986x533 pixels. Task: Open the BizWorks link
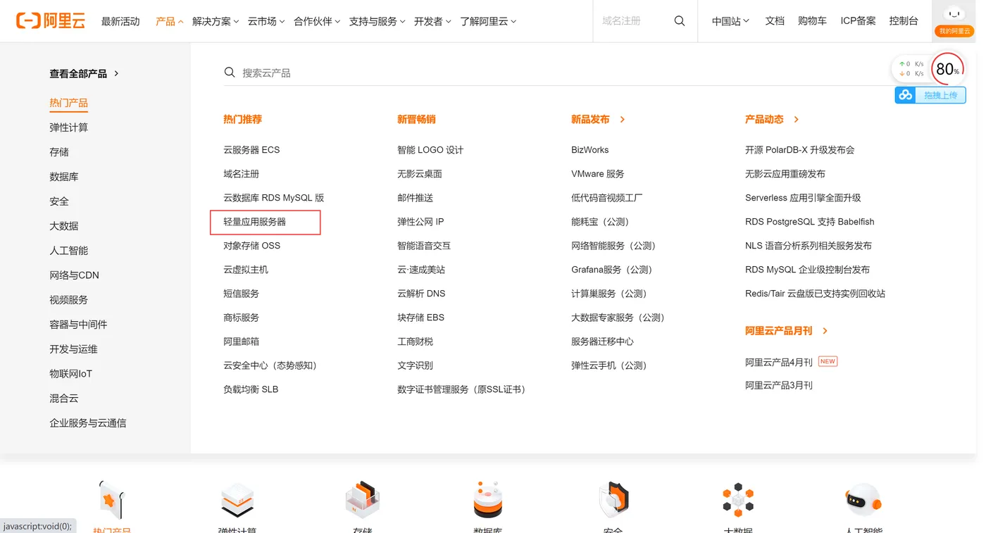pyautogui.click(x=589, y=150)
